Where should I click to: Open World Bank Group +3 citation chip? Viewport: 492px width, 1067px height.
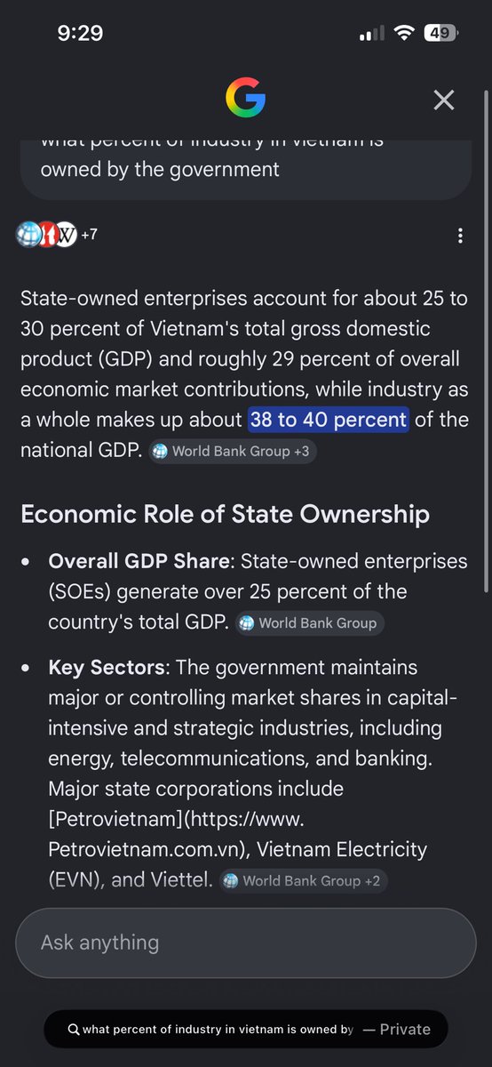coord(233,451)
